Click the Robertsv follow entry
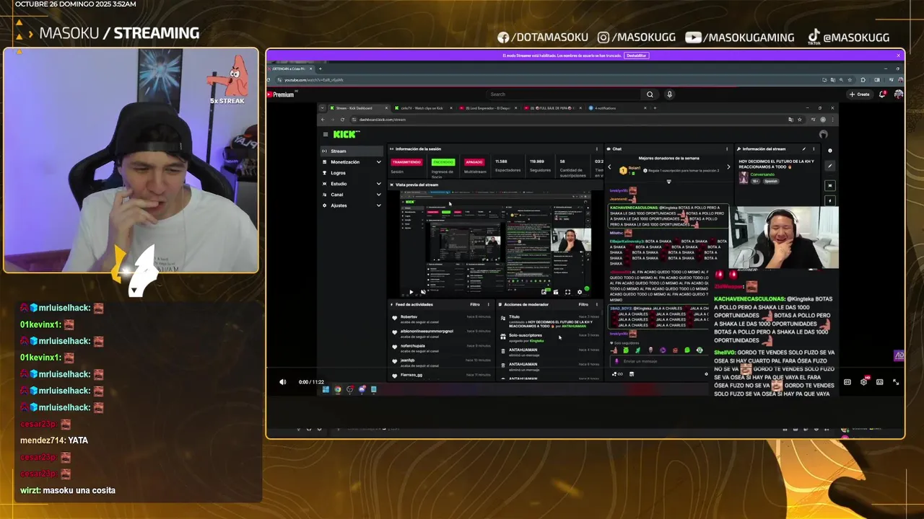This screenshot has height=519, width=924. tap(440, 319)
